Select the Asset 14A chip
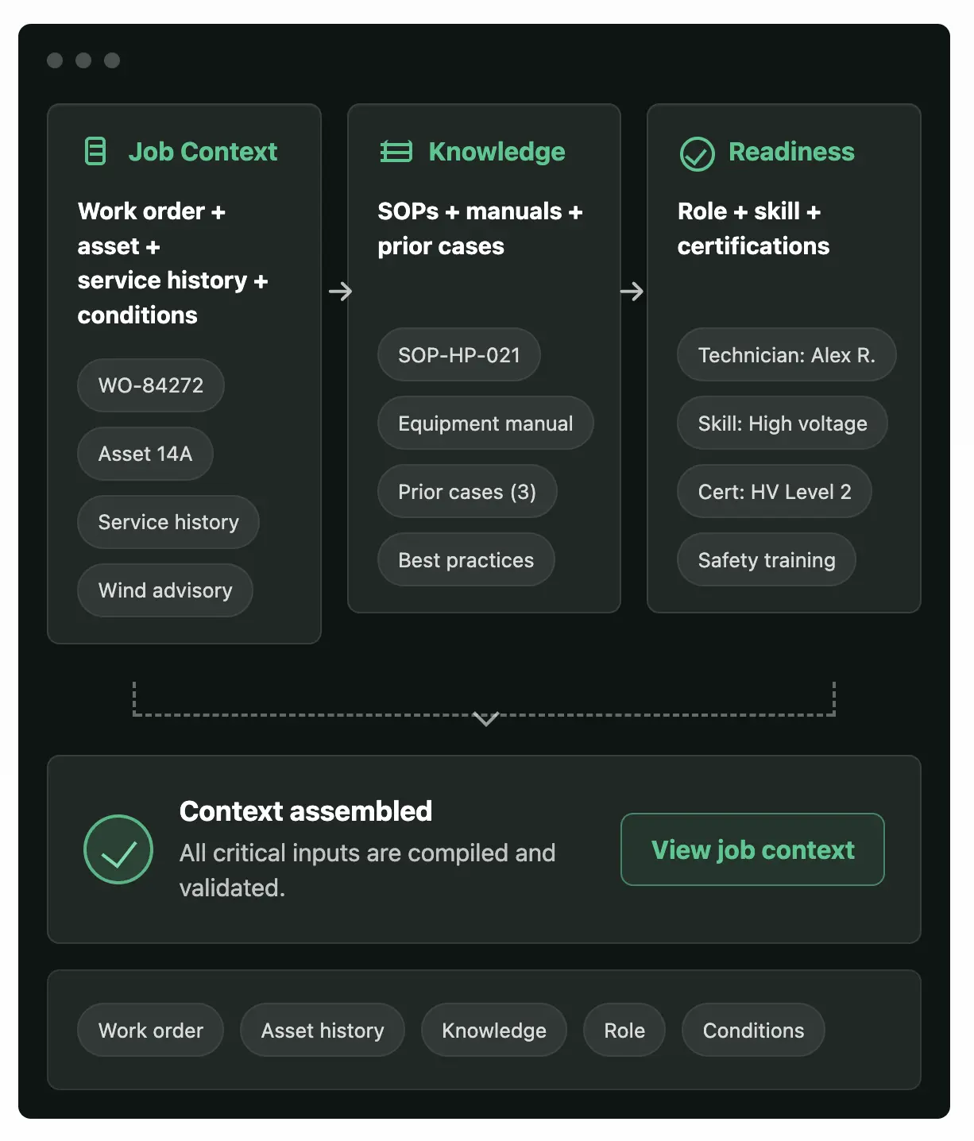Screen dimensions: 974x1141 [145, 454]
